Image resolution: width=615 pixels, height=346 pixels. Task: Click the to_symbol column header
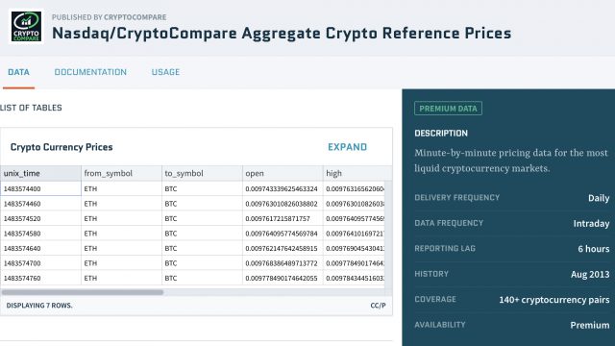pos(202,173)
